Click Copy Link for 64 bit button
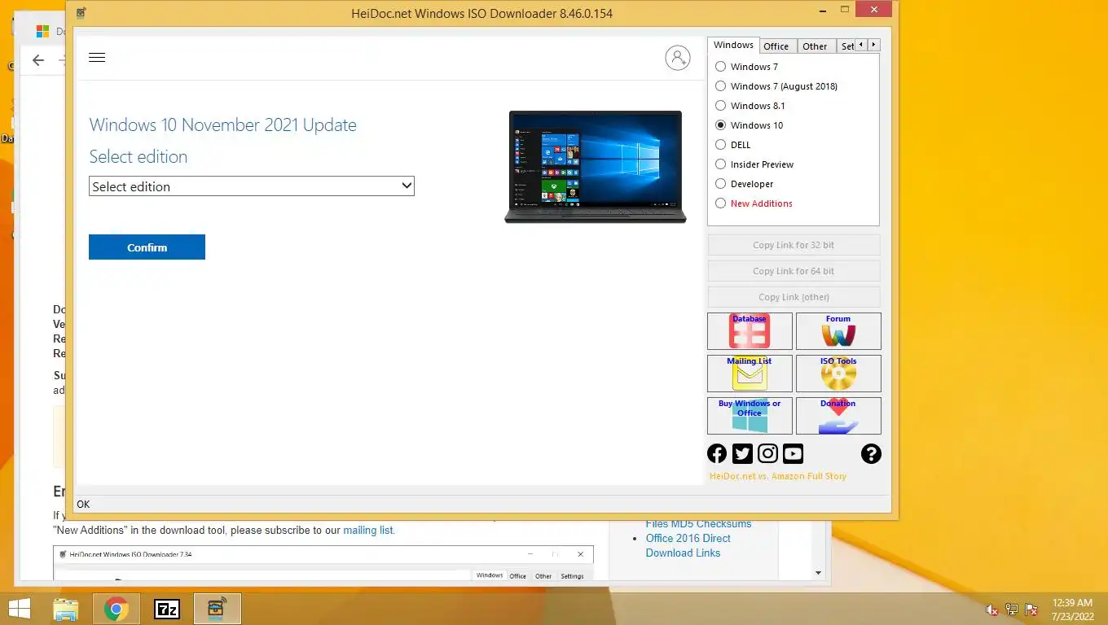The height and width of the screenshot is (625, 1108). click(x=794, y=271)
